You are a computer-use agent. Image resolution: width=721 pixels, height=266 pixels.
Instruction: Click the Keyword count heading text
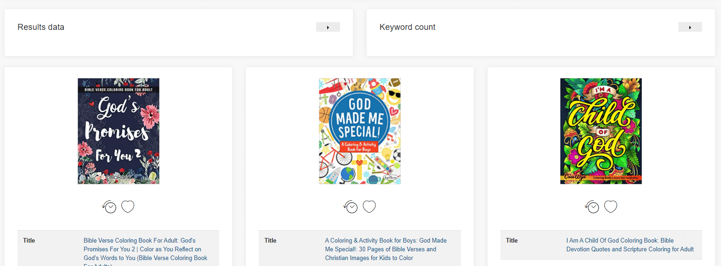pos(408,27)
